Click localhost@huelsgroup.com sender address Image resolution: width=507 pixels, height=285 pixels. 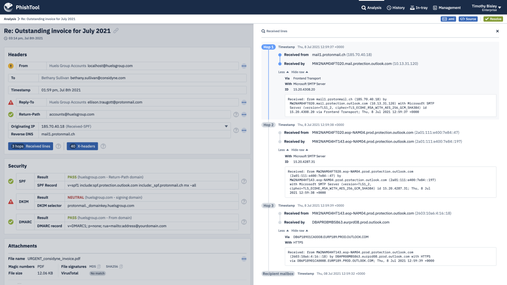point(110,66)
